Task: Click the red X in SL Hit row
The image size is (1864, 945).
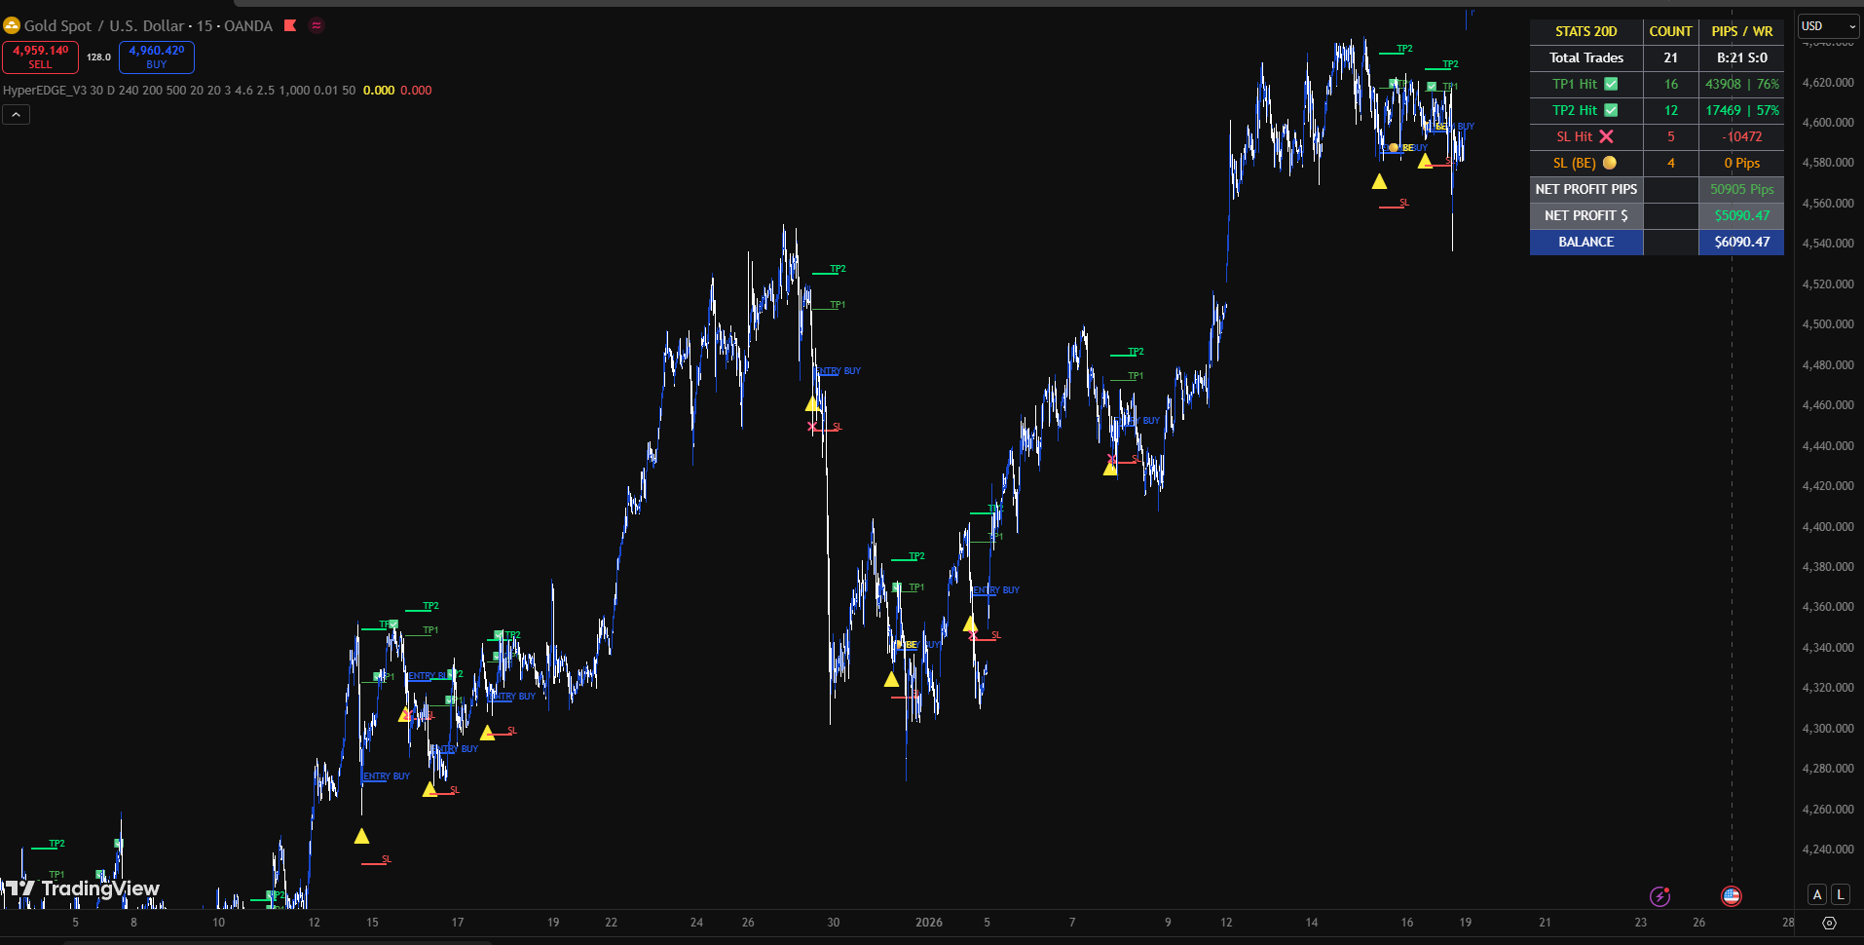Action: [x=1606, y=136]
